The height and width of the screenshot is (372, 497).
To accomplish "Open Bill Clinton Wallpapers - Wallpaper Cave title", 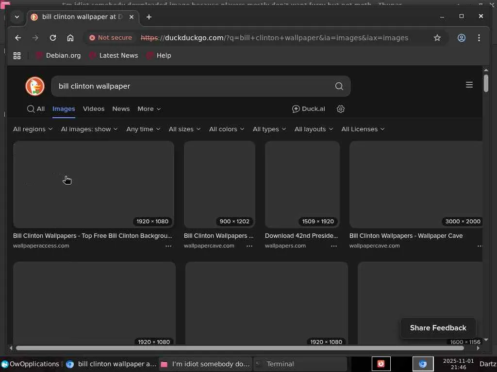I will pyautogui.click(x=406, y=236).
